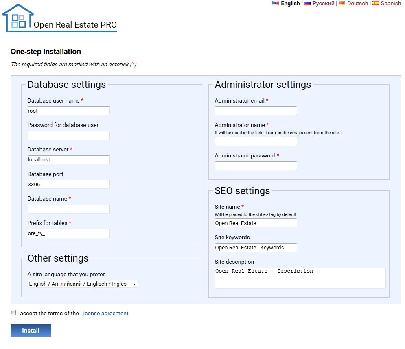Viewport: 405px width, 349px height.
Task: Click the Database name input field
Action: (x=68, y=209)
